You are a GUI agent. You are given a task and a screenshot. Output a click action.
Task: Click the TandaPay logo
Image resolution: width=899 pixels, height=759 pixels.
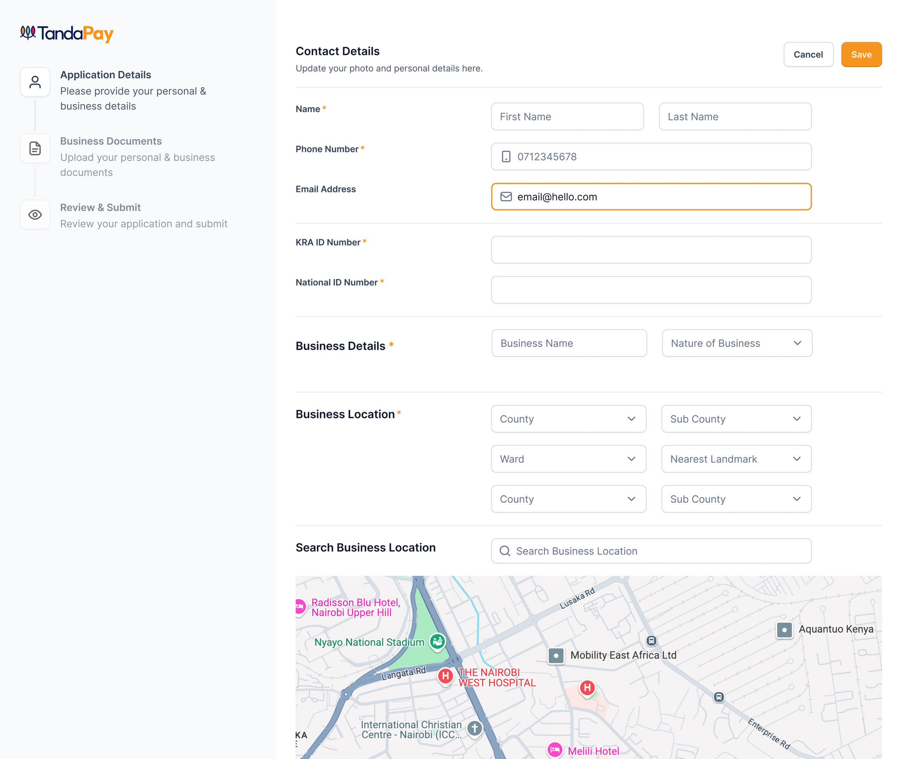point(67,34)
